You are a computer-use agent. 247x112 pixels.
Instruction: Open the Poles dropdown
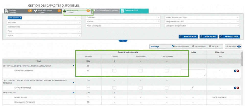coord(44,31)
